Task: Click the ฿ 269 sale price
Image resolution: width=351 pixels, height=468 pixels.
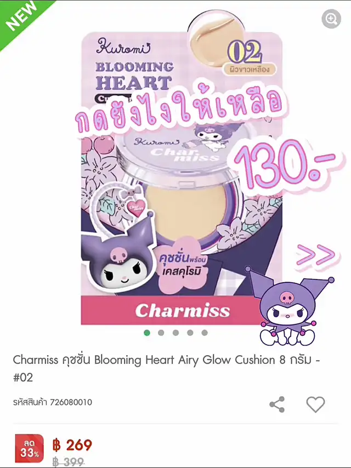Action: pos(72,445)
